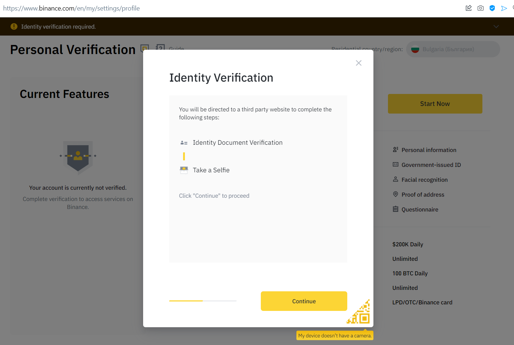Click the "100 BTC Daily" limit text
Image resolution: width=514 pixels, height=345 pixels.
pos(410,273)
